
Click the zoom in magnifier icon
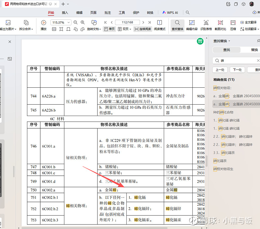point(83,22)
